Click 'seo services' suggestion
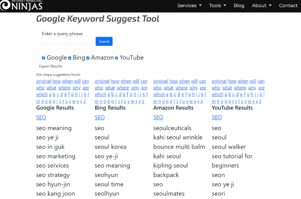Screen dimensions: 301x199 tap(52, 166)
